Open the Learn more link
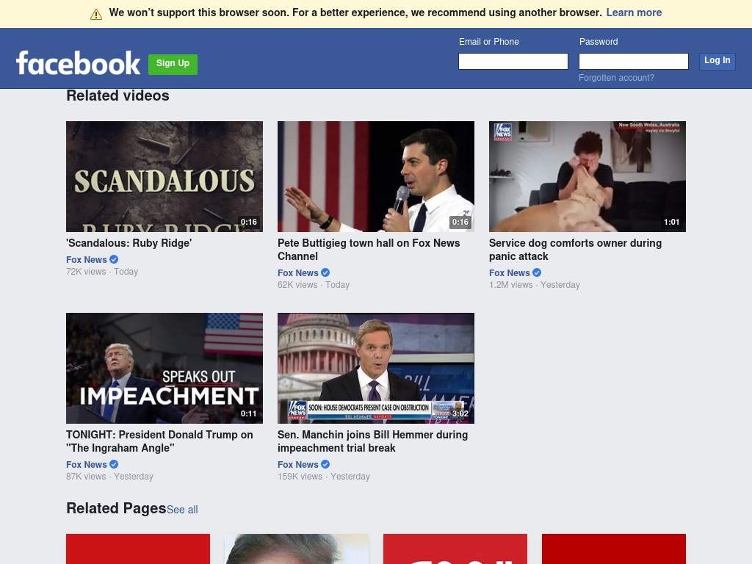This screenshot has height=564, width=752. (x=634, y=12)
